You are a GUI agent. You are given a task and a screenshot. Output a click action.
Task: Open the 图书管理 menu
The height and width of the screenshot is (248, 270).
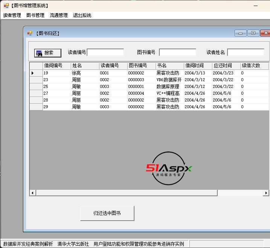tap(35, 15)
